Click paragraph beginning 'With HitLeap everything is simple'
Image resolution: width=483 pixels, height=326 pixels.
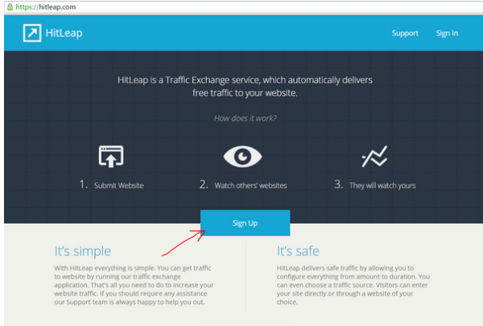click(134, 285)
